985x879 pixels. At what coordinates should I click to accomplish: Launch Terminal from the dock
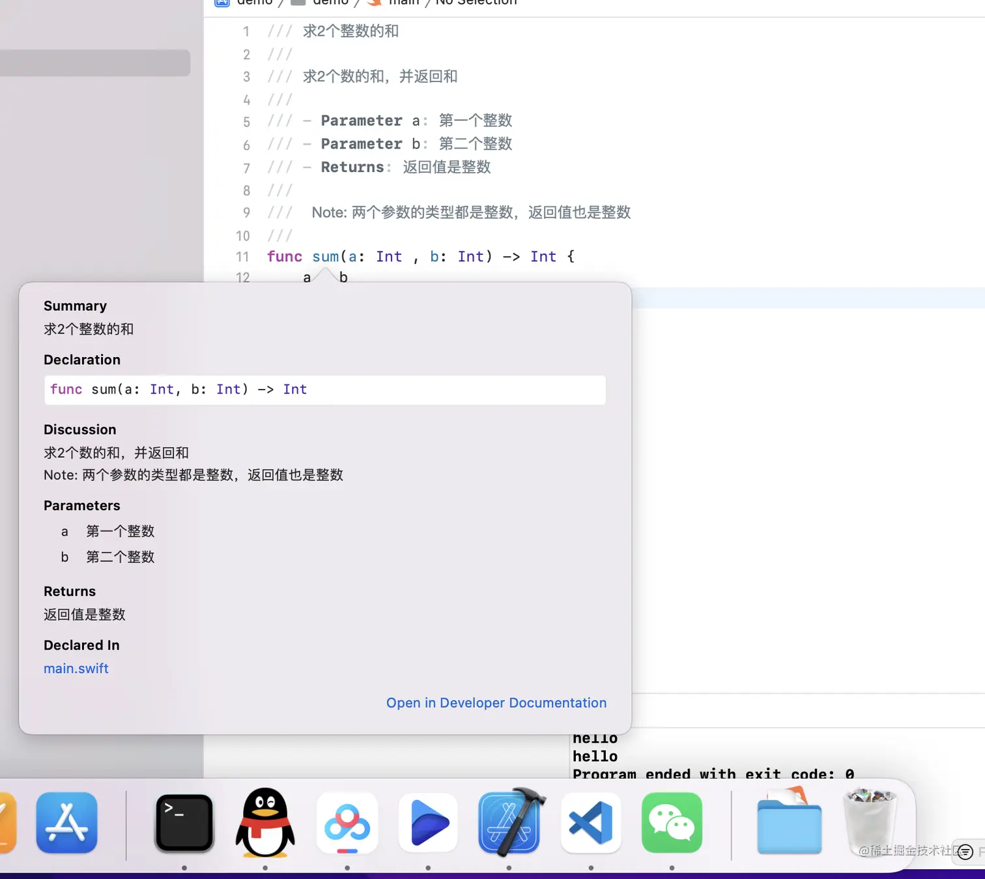point(184,822)
